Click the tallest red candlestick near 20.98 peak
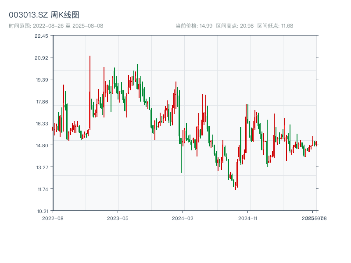The image size is (351, 263). 90,92
